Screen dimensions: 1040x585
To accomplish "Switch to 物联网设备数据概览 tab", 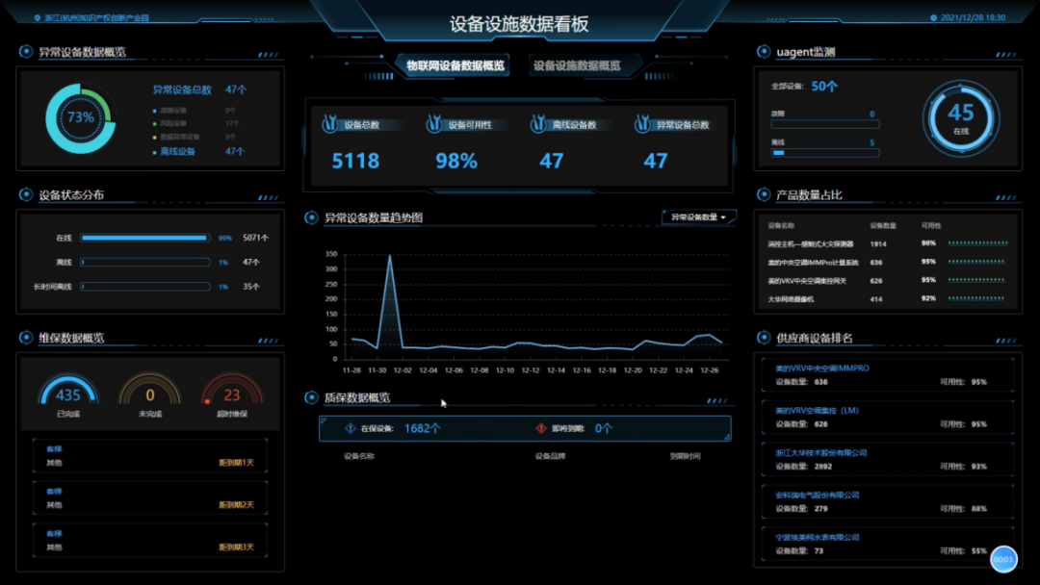I will (455, 66).
